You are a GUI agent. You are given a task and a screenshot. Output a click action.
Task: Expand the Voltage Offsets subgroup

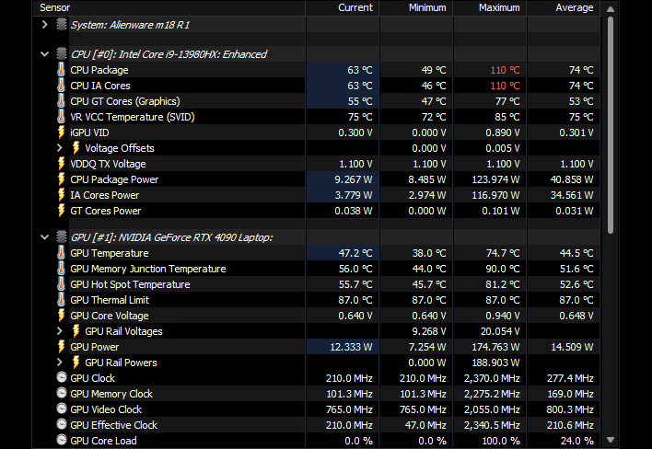click(x=61, y=148)
